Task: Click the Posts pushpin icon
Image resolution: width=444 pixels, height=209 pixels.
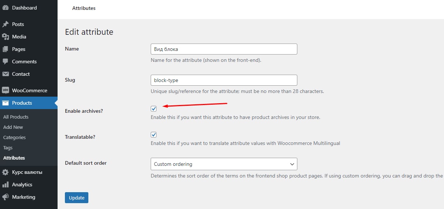Action: coord(5,24)
